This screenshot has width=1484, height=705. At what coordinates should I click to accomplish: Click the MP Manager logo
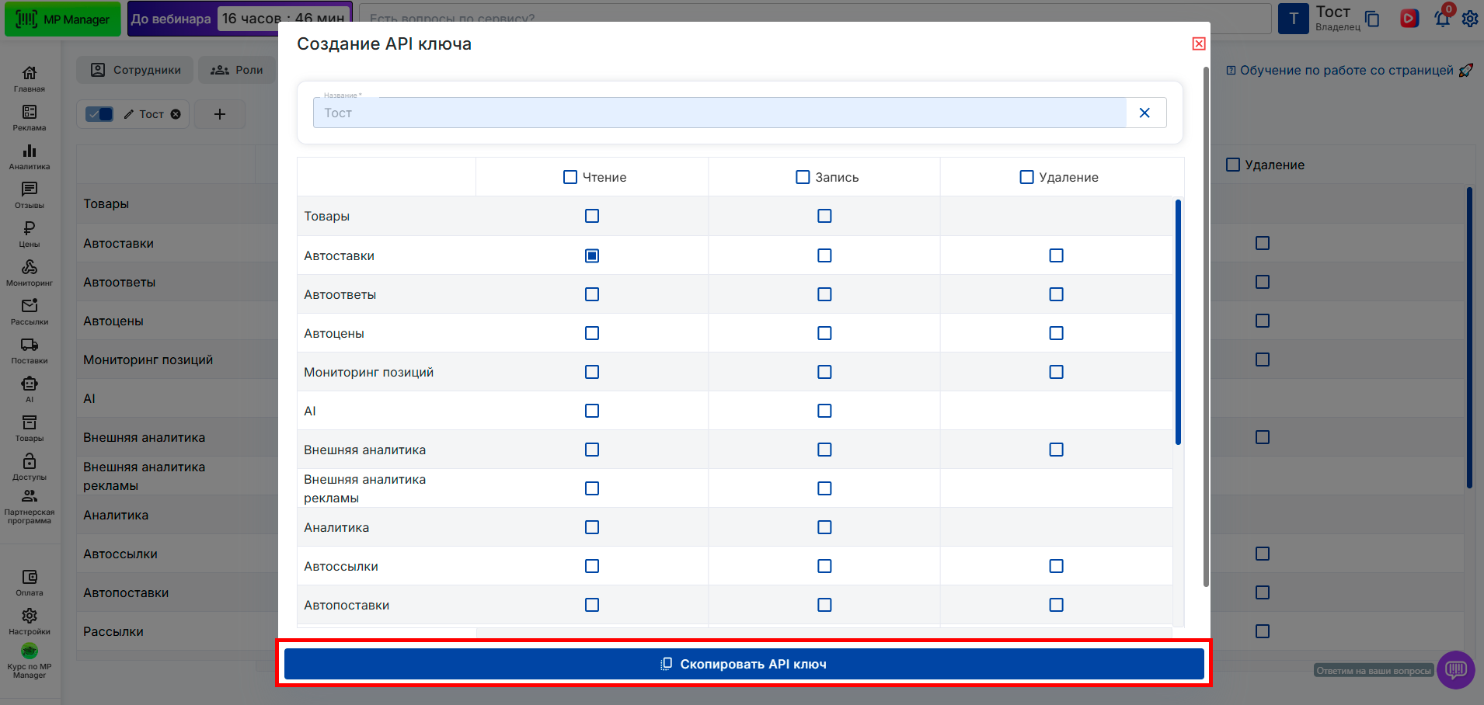tap(63, 19)
